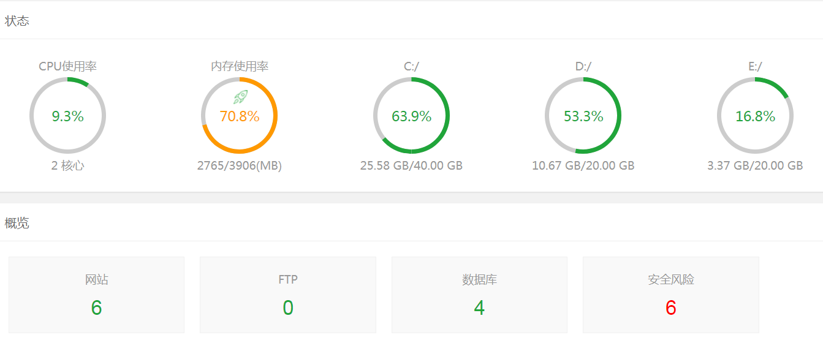This screenshot has height=343, width=823.
Task: Open the 数据库 count number 4
Action: coord(479,307)
